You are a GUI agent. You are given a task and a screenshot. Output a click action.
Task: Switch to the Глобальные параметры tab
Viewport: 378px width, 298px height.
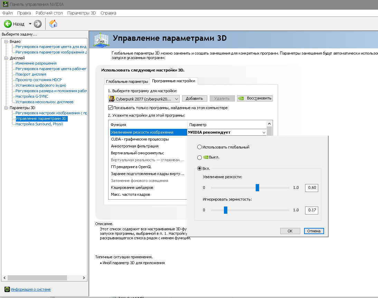point(127,81)
